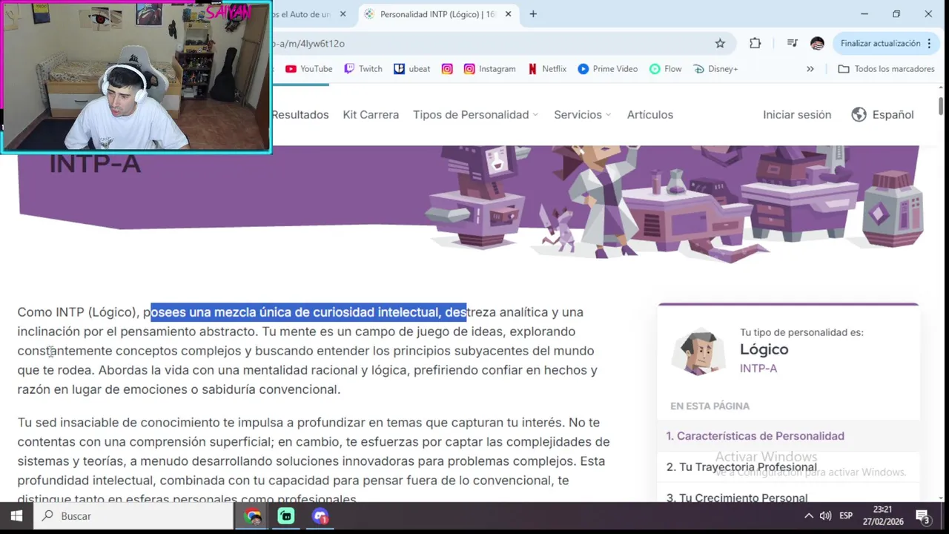The height and width of the screenshot is (534, 949).
Task: Open the Chrome extensions puzzle icon
Action: [755, 44]
